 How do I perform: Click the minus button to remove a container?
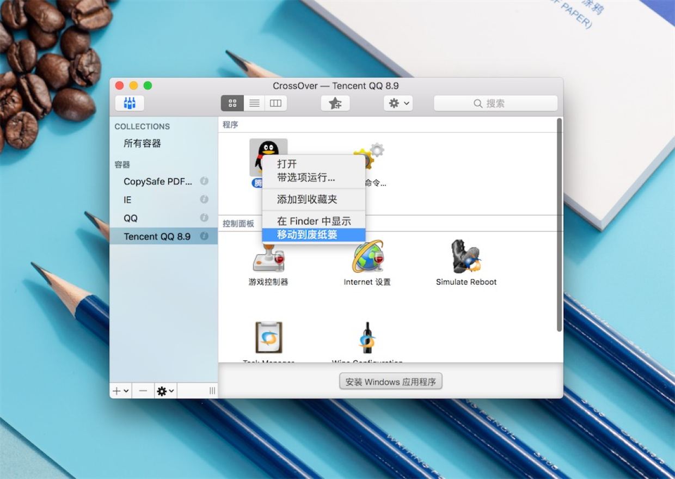[143, 391]
